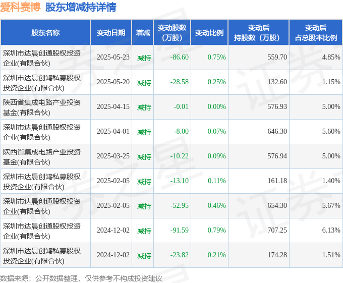The height and width of the screenshot is (283, 343).
Task: Click the 股东增减持详情 heading
Action: click(81, 7)
